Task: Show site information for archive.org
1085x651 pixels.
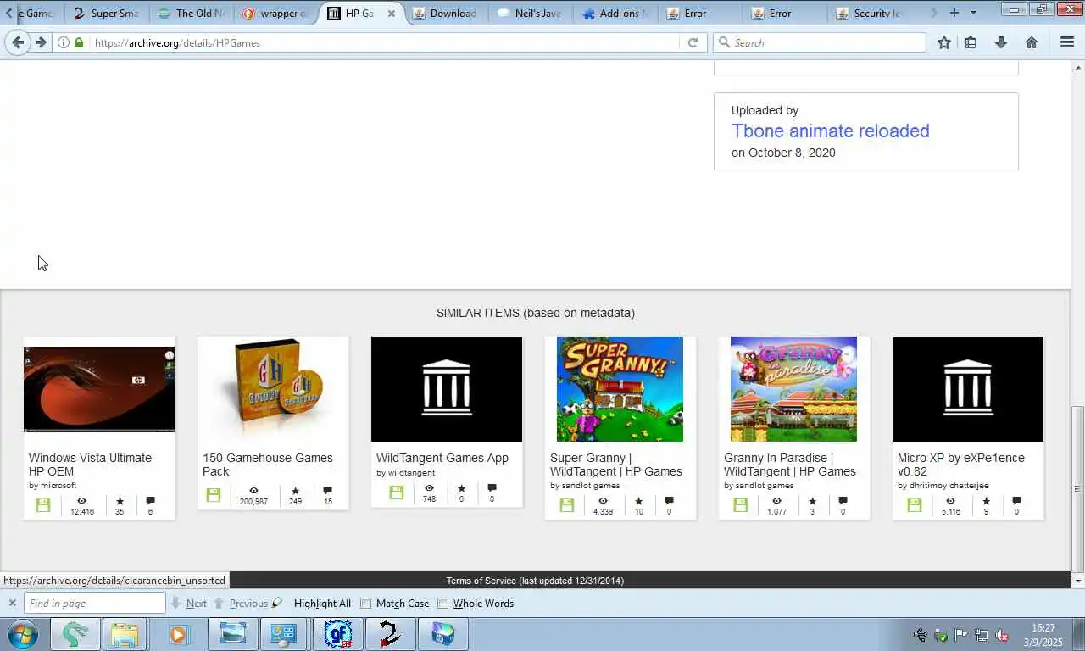Action: point(64,42)
